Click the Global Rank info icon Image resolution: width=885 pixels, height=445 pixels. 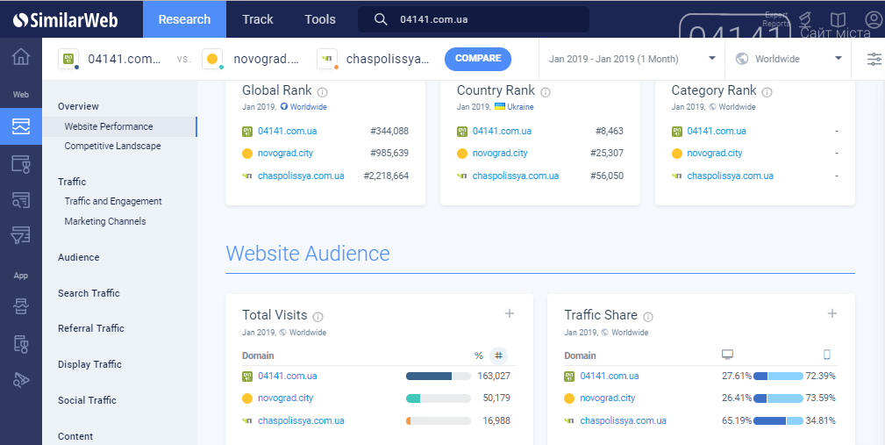click(x=322, y=91)
